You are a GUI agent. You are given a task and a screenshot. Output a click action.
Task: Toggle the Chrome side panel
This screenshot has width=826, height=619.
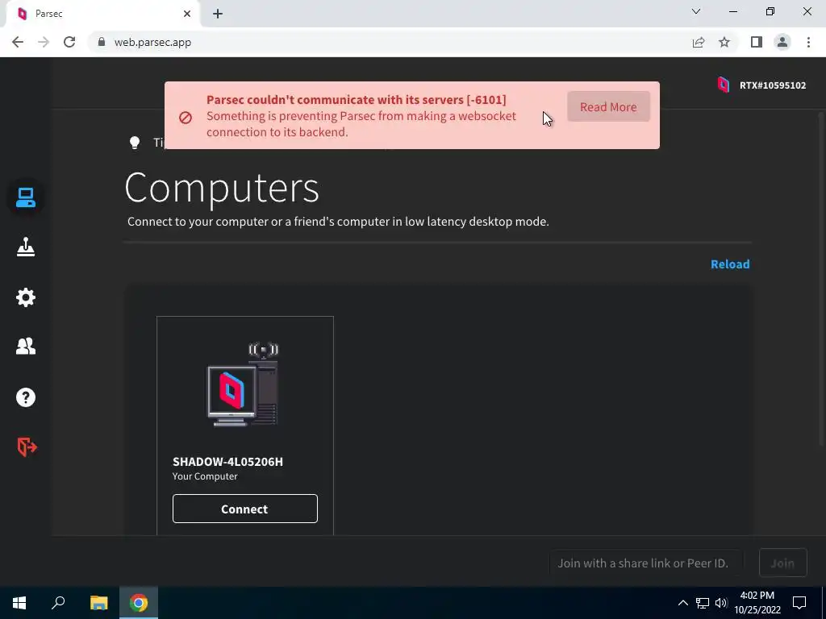click(757, 42)
